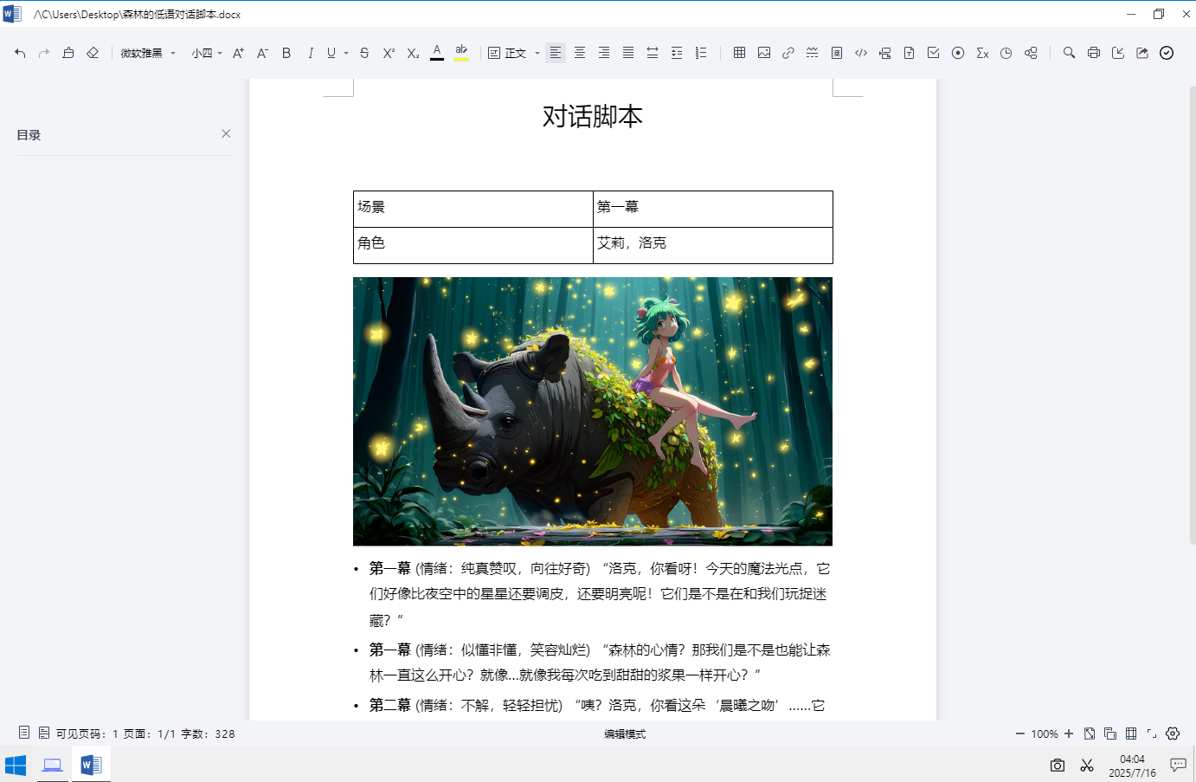Screen dimensions: 1196x782
Task: Zoom out with the minus button
Action: tap(1019, 734)
